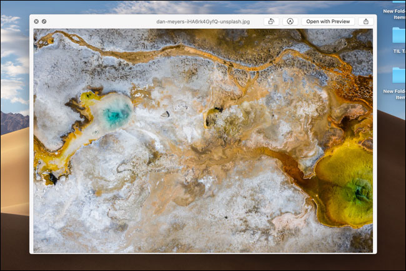Open the Share menu

click(366, 21)
